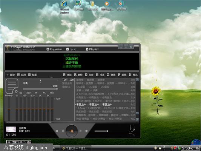Stop the current song
The width and height of the screenshot is (201, 151).
click(57, 131)
